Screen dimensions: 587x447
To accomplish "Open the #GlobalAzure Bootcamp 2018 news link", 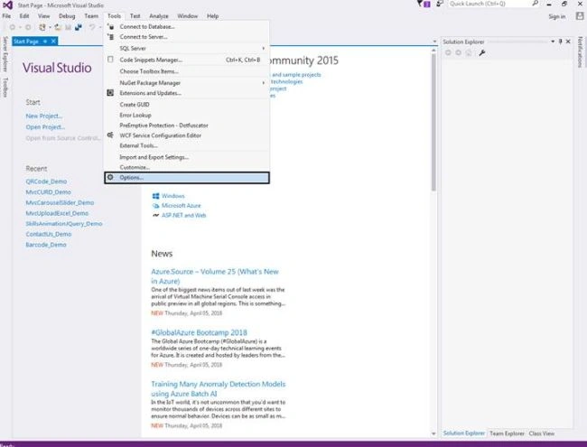I will [x=200, y=332].
